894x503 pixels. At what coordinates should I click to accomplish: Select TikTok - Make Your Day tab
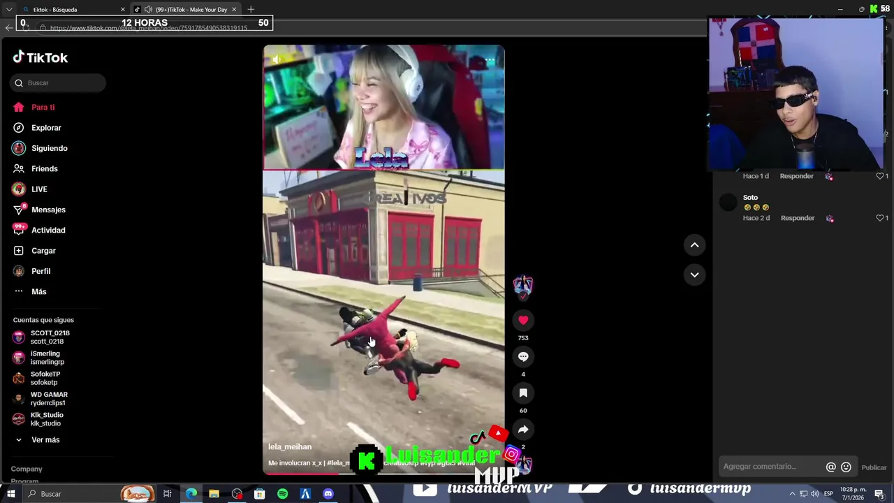[x=187, y=10]
